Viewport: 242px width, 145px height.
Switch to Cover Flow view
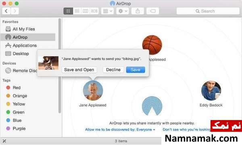point(94,11)
